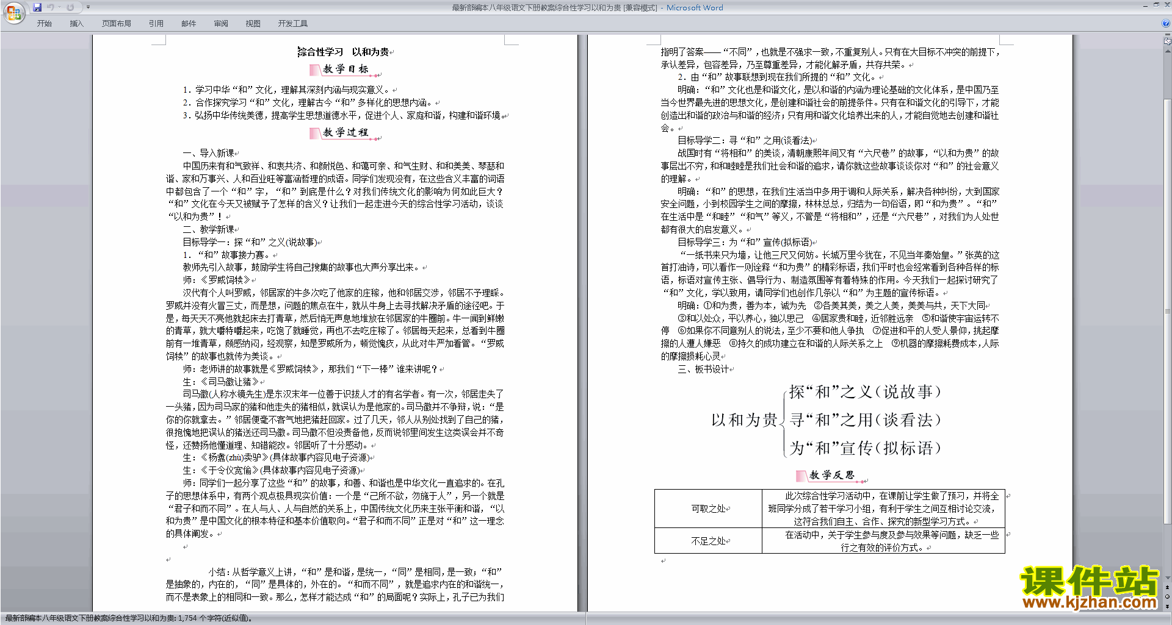The height and width of the screenshot is (625, 1172).
Task: Open the 插入 ribbon tab
Action: [76, 23]
